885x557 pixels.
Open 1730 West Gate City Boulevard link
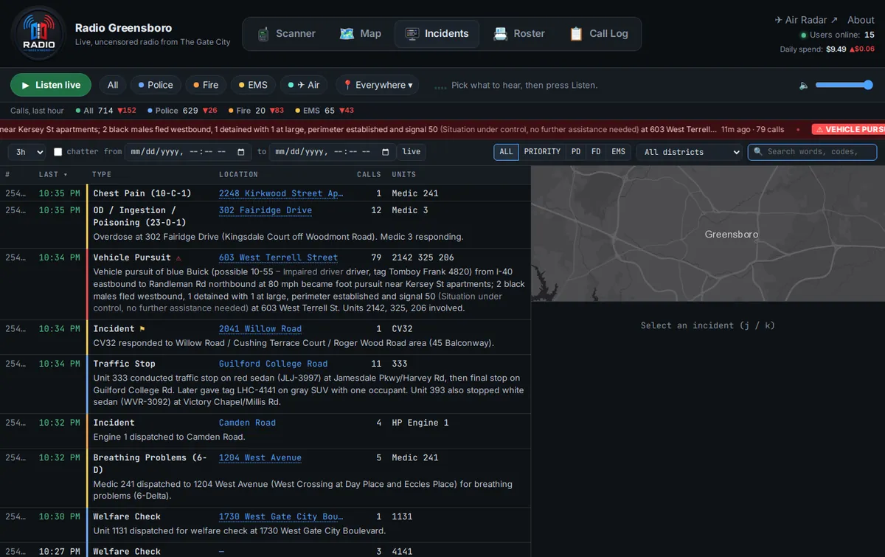click(x=281, y=516)
